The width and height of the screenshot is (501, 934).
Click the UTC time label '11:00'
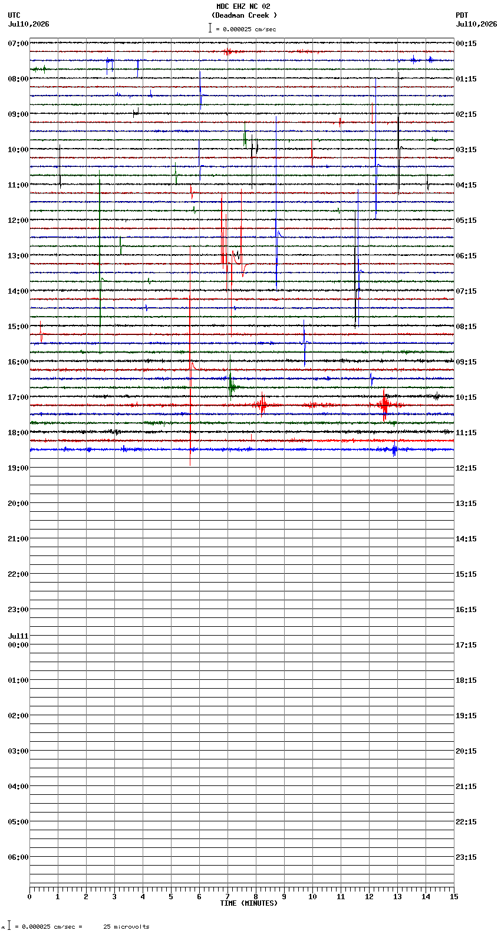point(18,185)
